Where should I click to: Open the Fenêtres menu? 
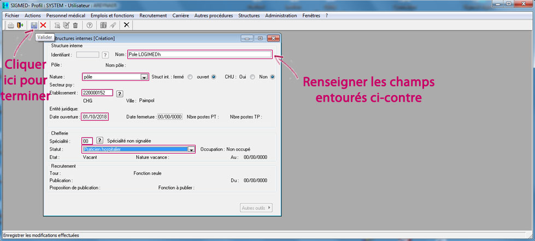coord(311,15)
